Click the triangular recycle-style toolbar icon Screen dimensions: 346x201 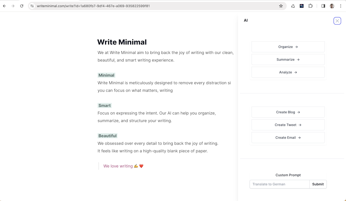tap(293, 6)
